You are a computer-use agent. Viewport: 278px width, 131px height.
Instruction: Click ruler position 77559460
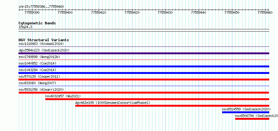point(265,12)
